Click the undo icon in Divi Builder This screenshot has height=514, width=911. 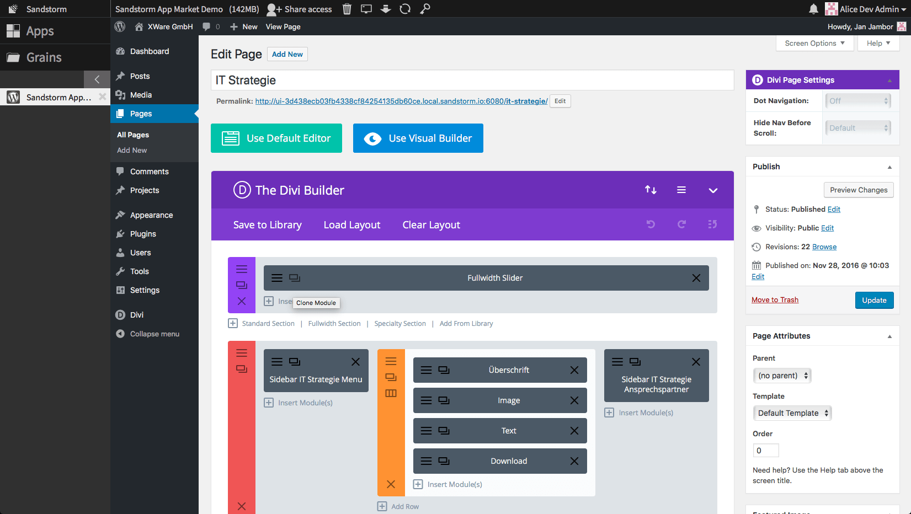click(x=651, y=224)
